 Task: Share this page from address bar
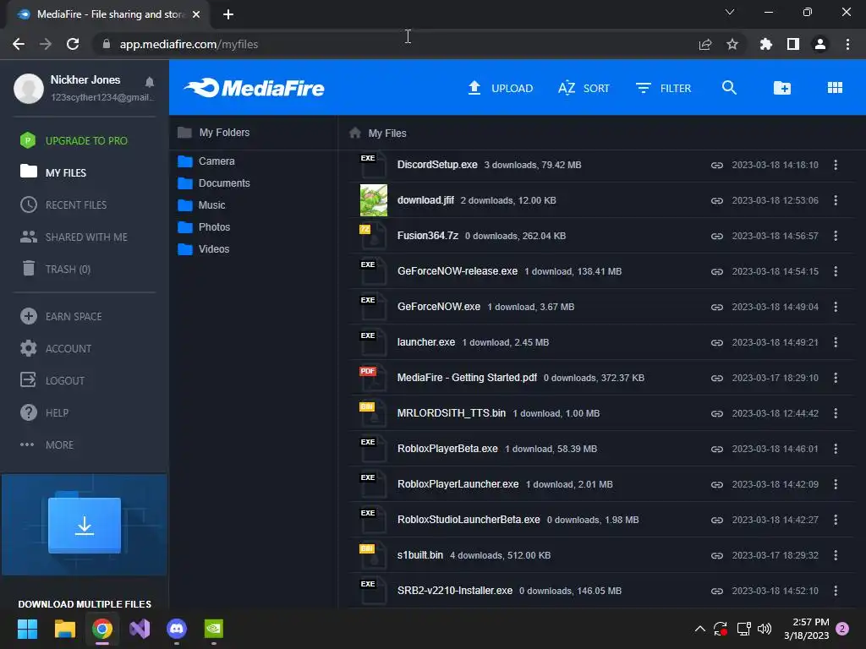point(704,44)
